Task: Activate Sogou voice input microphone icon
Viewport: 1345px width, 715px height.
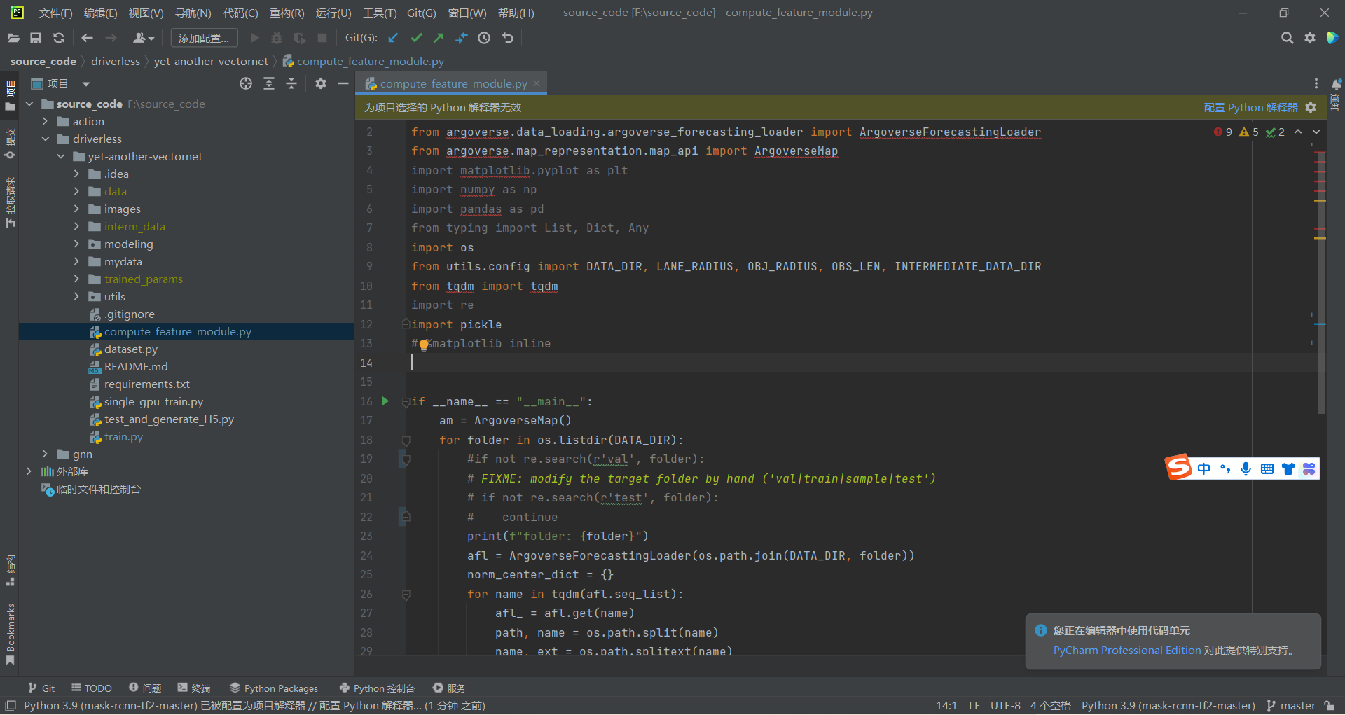Action: (1246, 469)
